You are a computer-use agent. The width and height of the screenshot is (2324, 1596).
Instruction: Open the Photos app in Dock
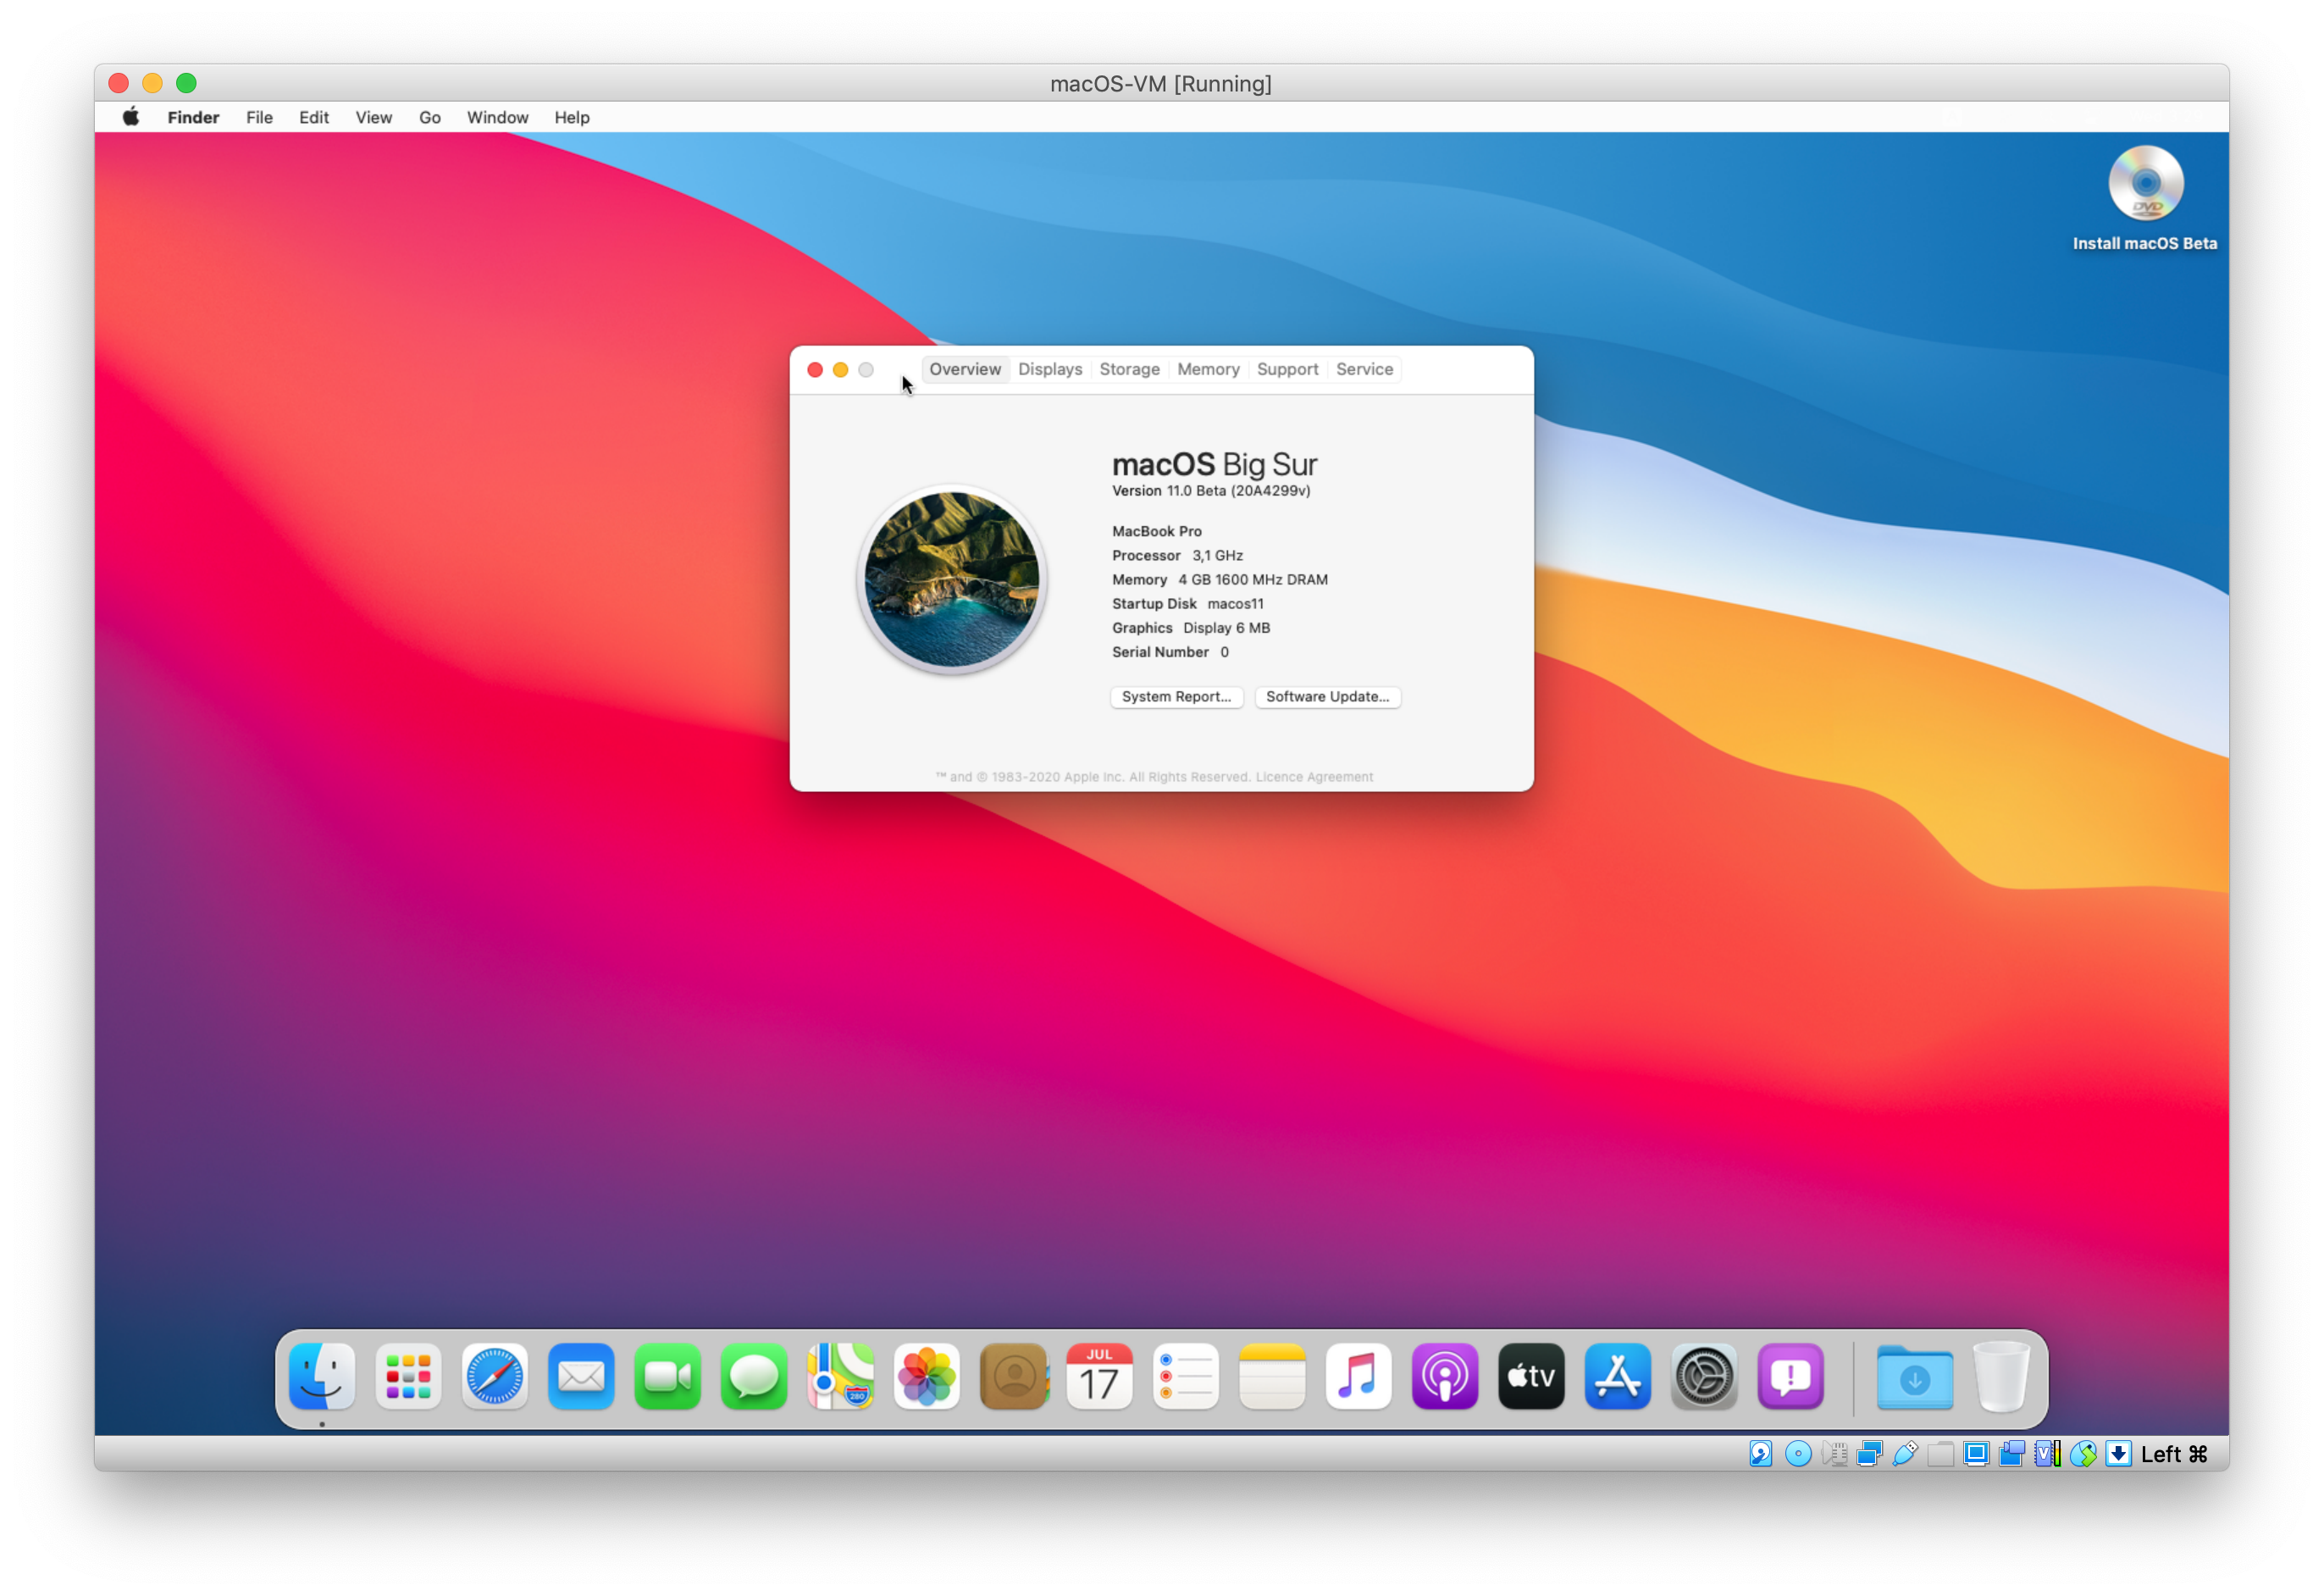pyautogui.click(x=926, y=1377)
